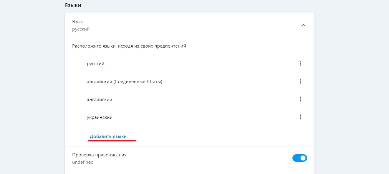Open the three-dot menu for русский
389x174 pixels.
tap(300, 63)
